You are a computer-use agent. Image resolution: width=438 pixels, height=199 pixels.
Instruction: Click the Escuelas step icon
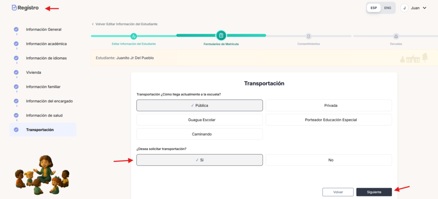coord(396,36)
